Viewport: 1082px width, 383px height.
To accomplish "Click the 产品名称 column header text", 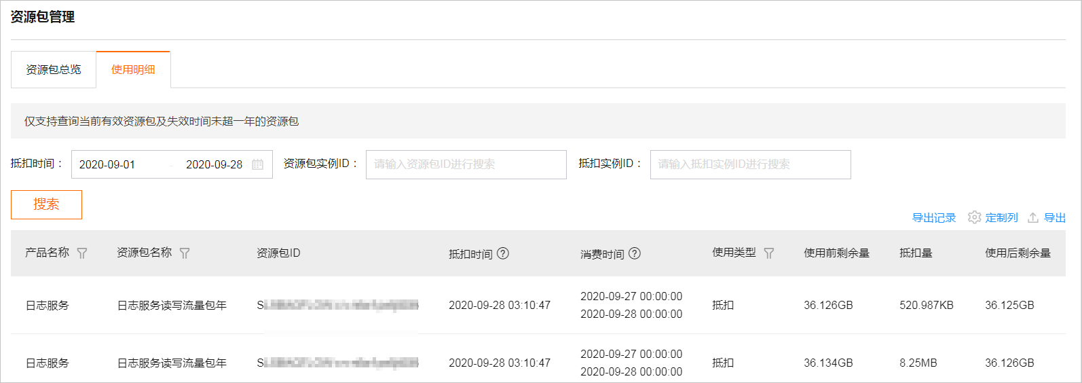I will pos(48,253).
